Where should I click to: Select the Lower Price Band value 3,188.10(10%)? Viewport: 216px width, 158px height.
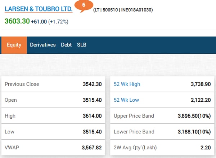pos(194,132)
